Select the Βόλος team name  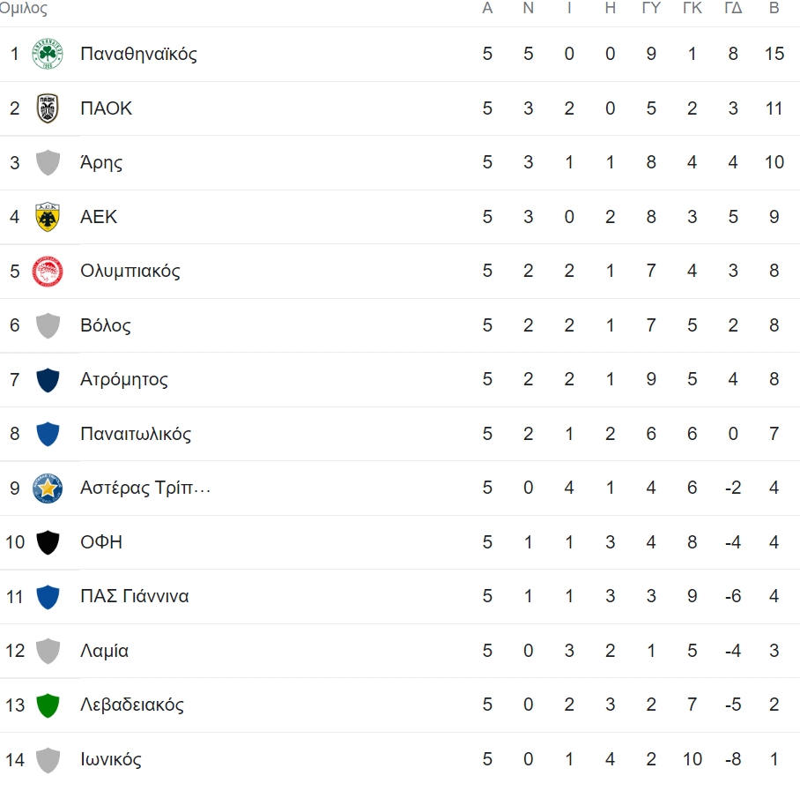[x=105, y=325]
